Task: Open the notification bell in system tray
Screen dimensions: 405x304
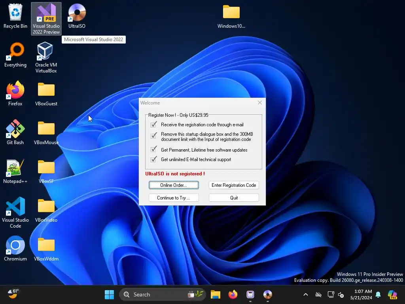Action: 378,294
